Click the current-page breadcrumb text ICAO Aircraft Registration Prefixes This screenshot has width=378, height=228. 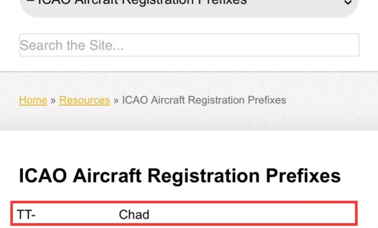204,100
